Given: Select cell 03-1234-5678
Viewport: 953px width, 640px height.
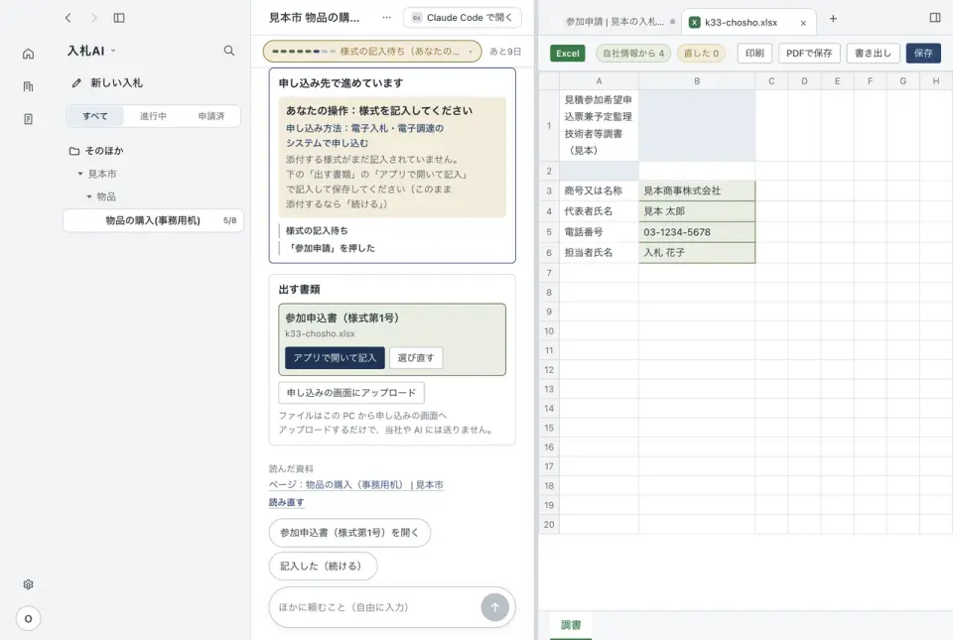Looking at the screenshot, I should 697,232.
